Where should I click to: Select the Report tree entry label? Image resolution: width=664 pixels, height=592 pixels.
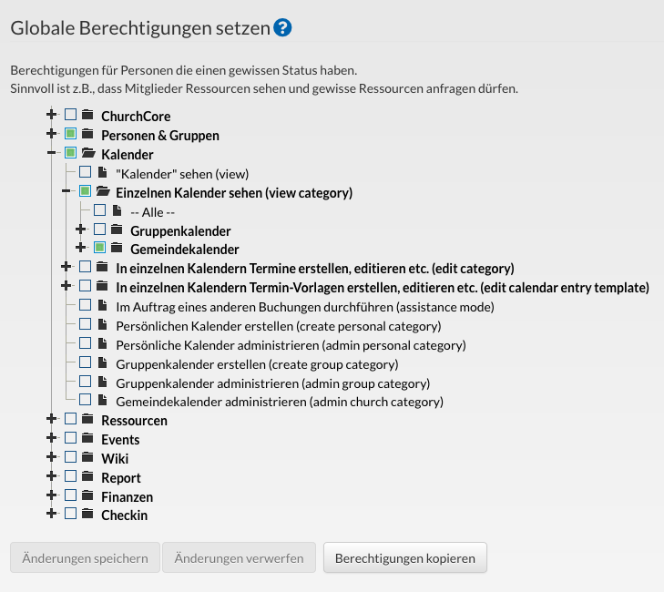click(x=121, y=477)
